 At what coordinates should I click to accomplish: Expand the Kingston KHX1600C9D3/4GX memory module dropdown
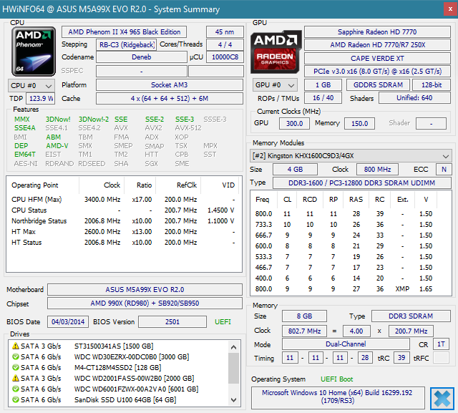tap(351, 155)
